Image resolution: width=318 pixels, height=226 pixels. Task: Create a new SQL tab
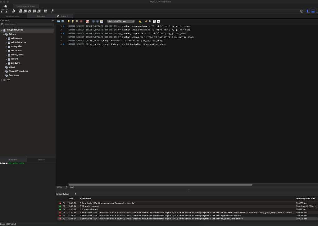coord(2,11)
